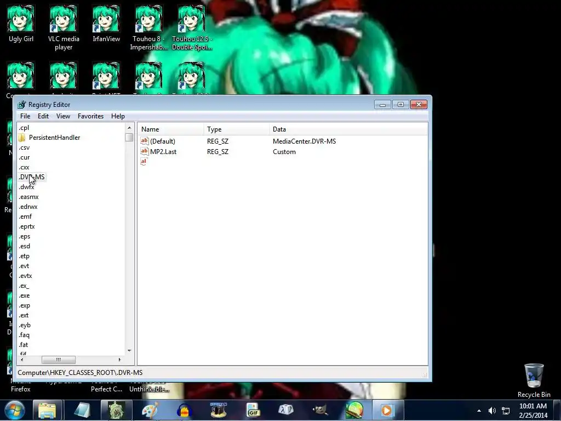This screenshot has height=421, width=561.
Task: Select the .dwfx key
Action: 26,187
